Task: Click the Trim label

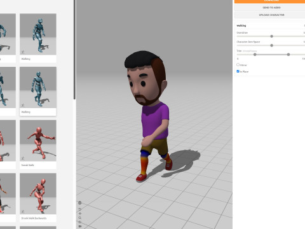Action: [239, 51]
